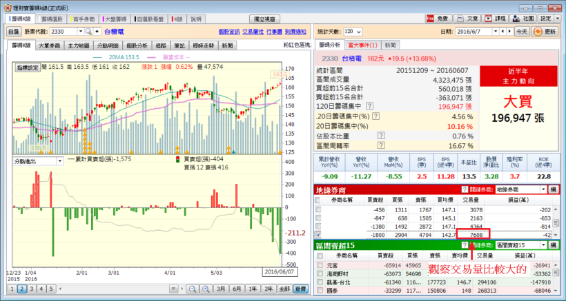This screenshot has height=301, width=566.
Task: Open the 交易屬性 link
Action: pyautogui.click(x=253, y=32)
